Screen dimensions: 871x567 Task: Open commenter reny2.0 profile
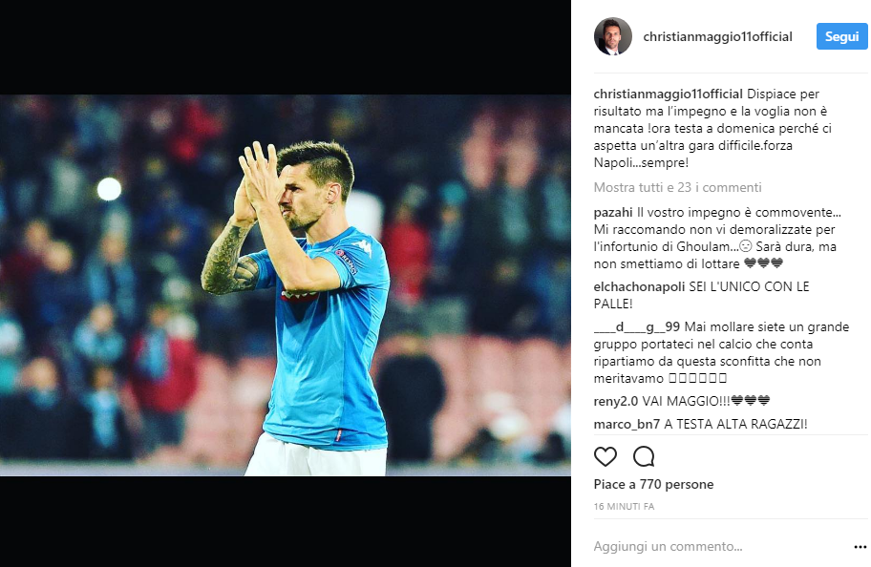(615, 401)
